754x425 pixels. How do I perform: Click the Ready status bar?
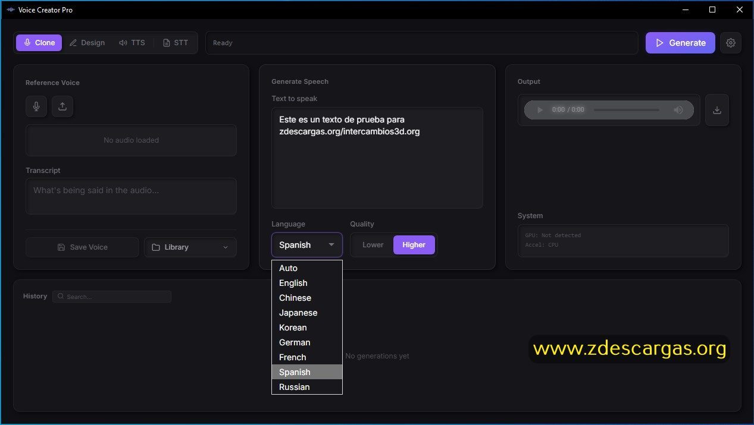(422, 43)
